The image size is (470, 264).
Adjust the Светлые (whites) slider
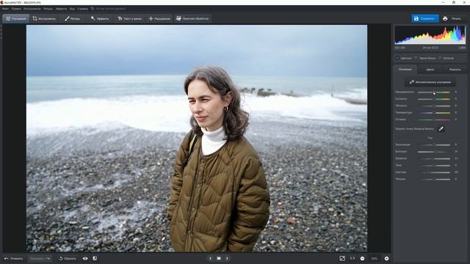pyautogui.click(x=434, y=172)
